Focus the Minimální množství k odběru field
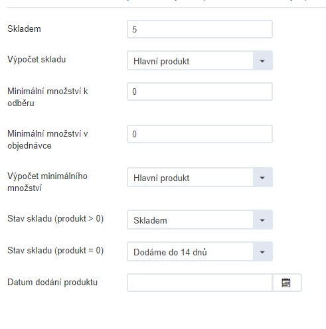 (200, 92)
